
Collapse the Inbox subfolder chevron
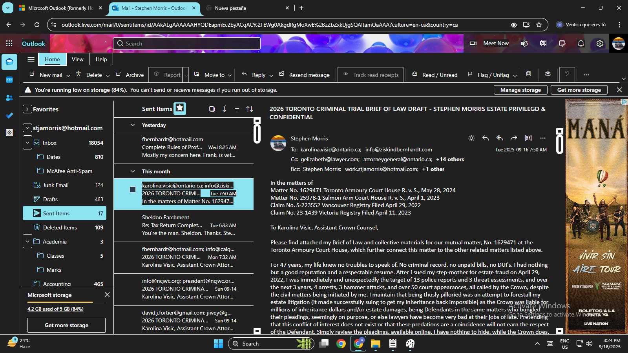[x=27, y=143]
